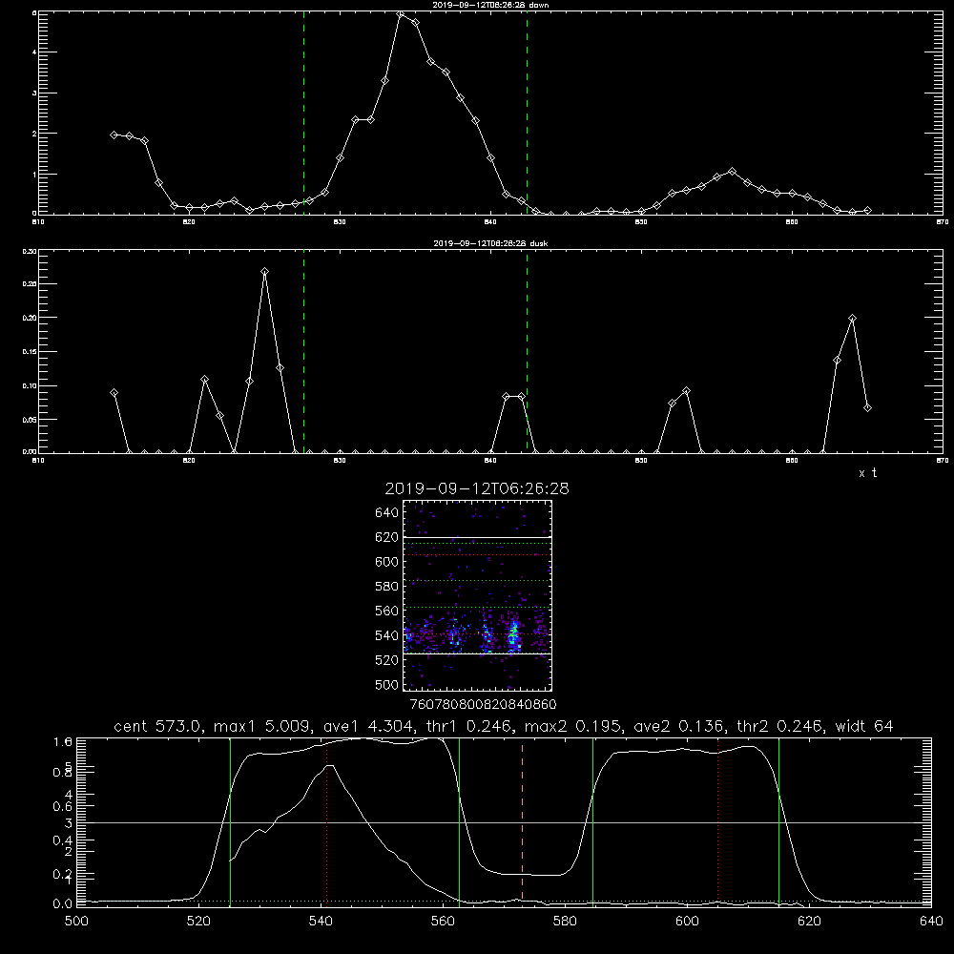Viewport: 954px width, 954px height.
Task: Click the bottom plot x-axis label 560
Action: point(443,922)
